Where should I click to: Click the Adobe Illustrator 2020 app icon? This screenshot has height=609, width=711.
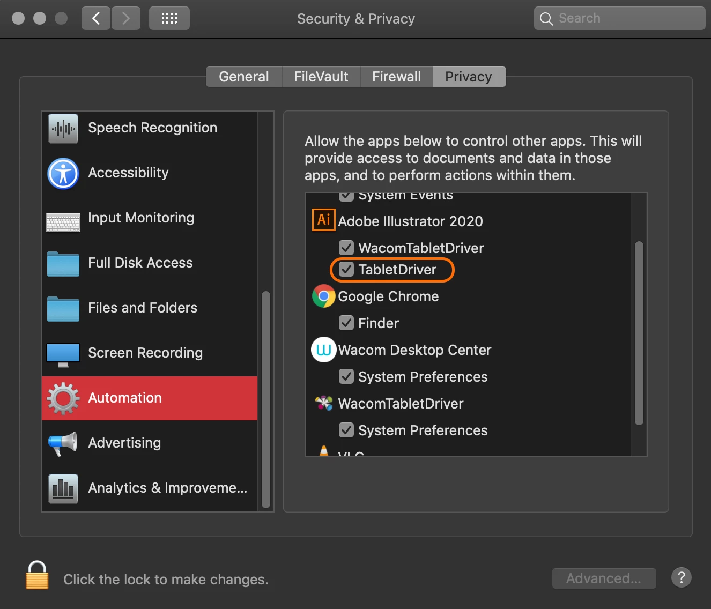point(324,220)
